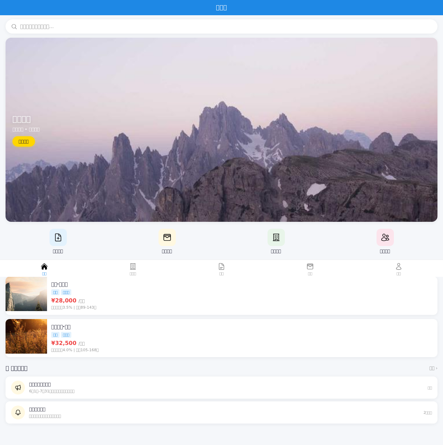Click the bell notification icon
This screenshot has height=445, width=443.
18,412
